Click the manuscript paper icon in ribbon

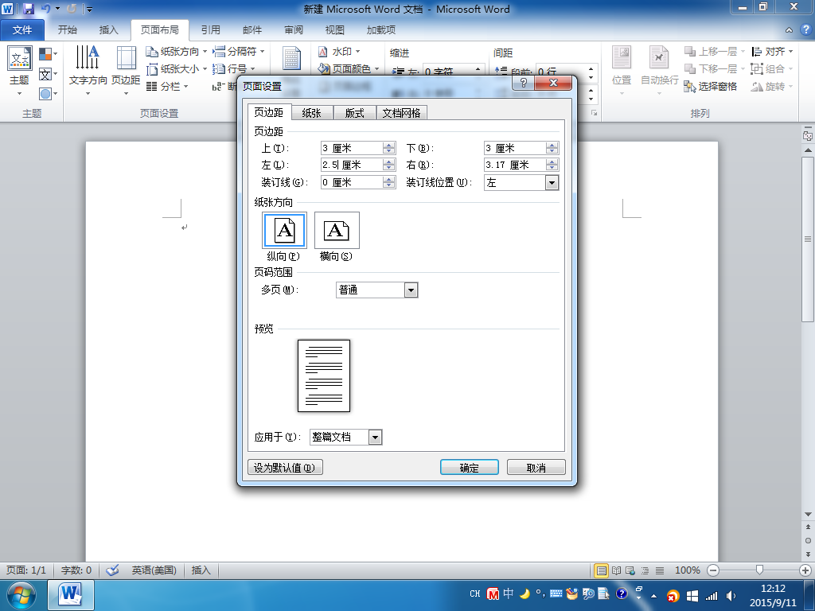coord(291,58)
